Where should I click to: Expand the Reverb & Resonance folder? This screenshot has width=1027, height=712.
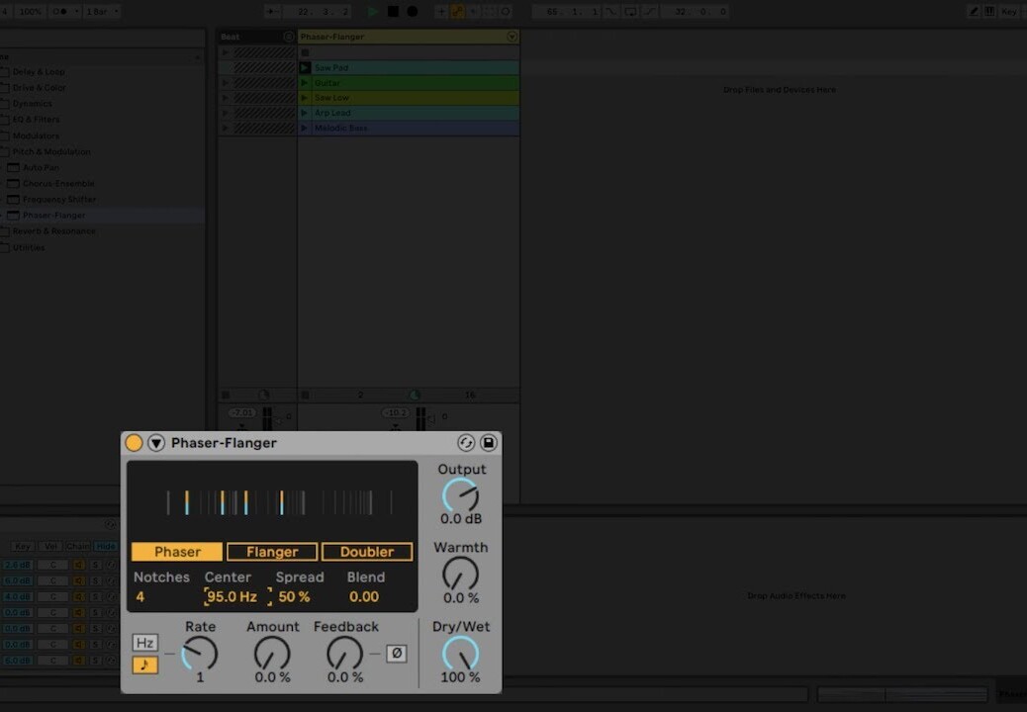pyautogui.click(x=5, y=231)
